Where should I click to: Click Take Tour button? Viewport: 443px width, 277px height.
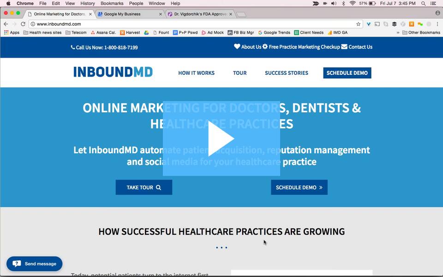pos(144,187)
